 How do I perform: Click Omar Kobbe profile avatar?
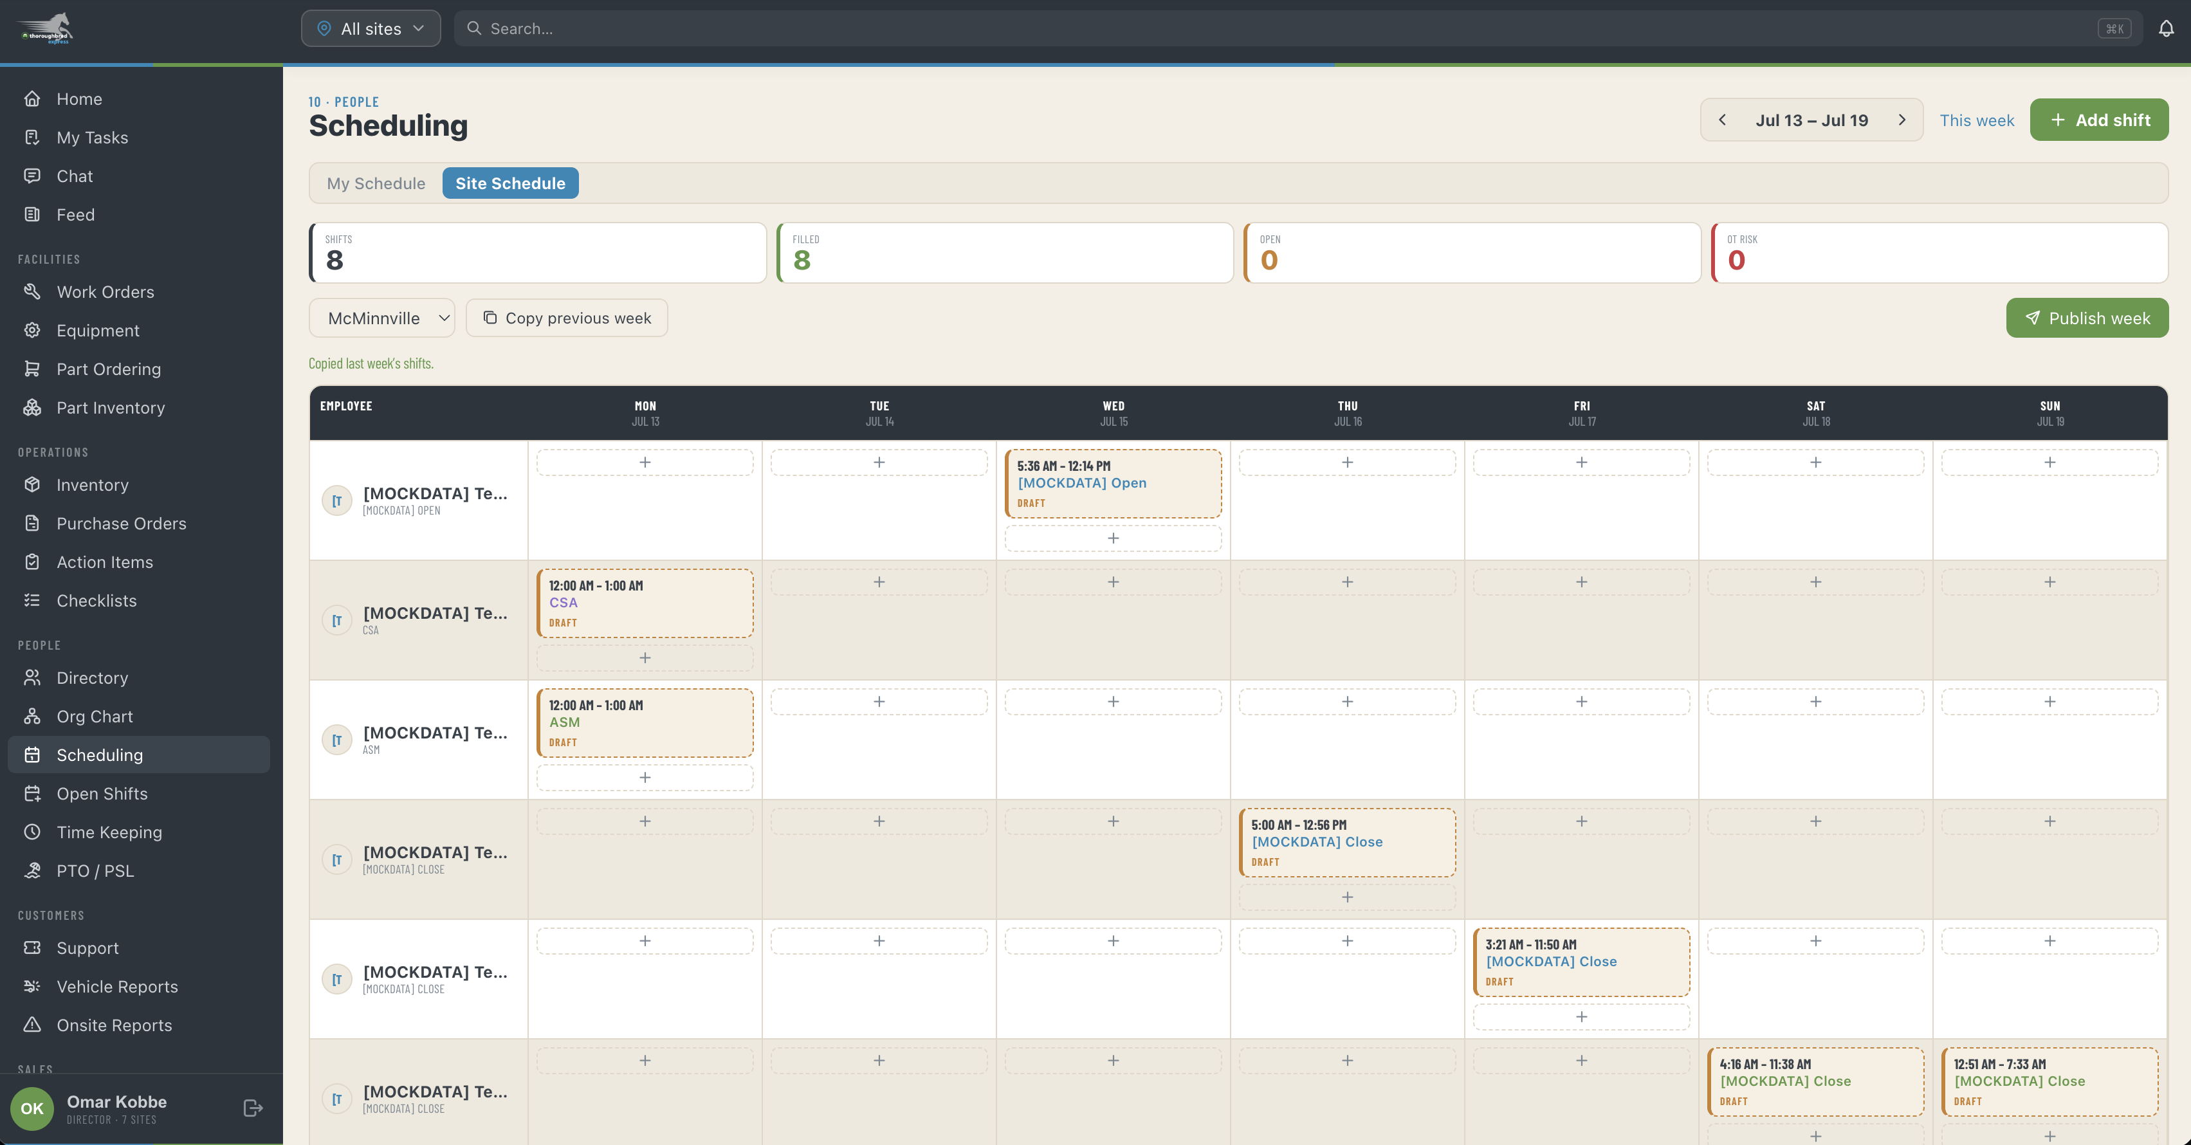pos(32,1108)
